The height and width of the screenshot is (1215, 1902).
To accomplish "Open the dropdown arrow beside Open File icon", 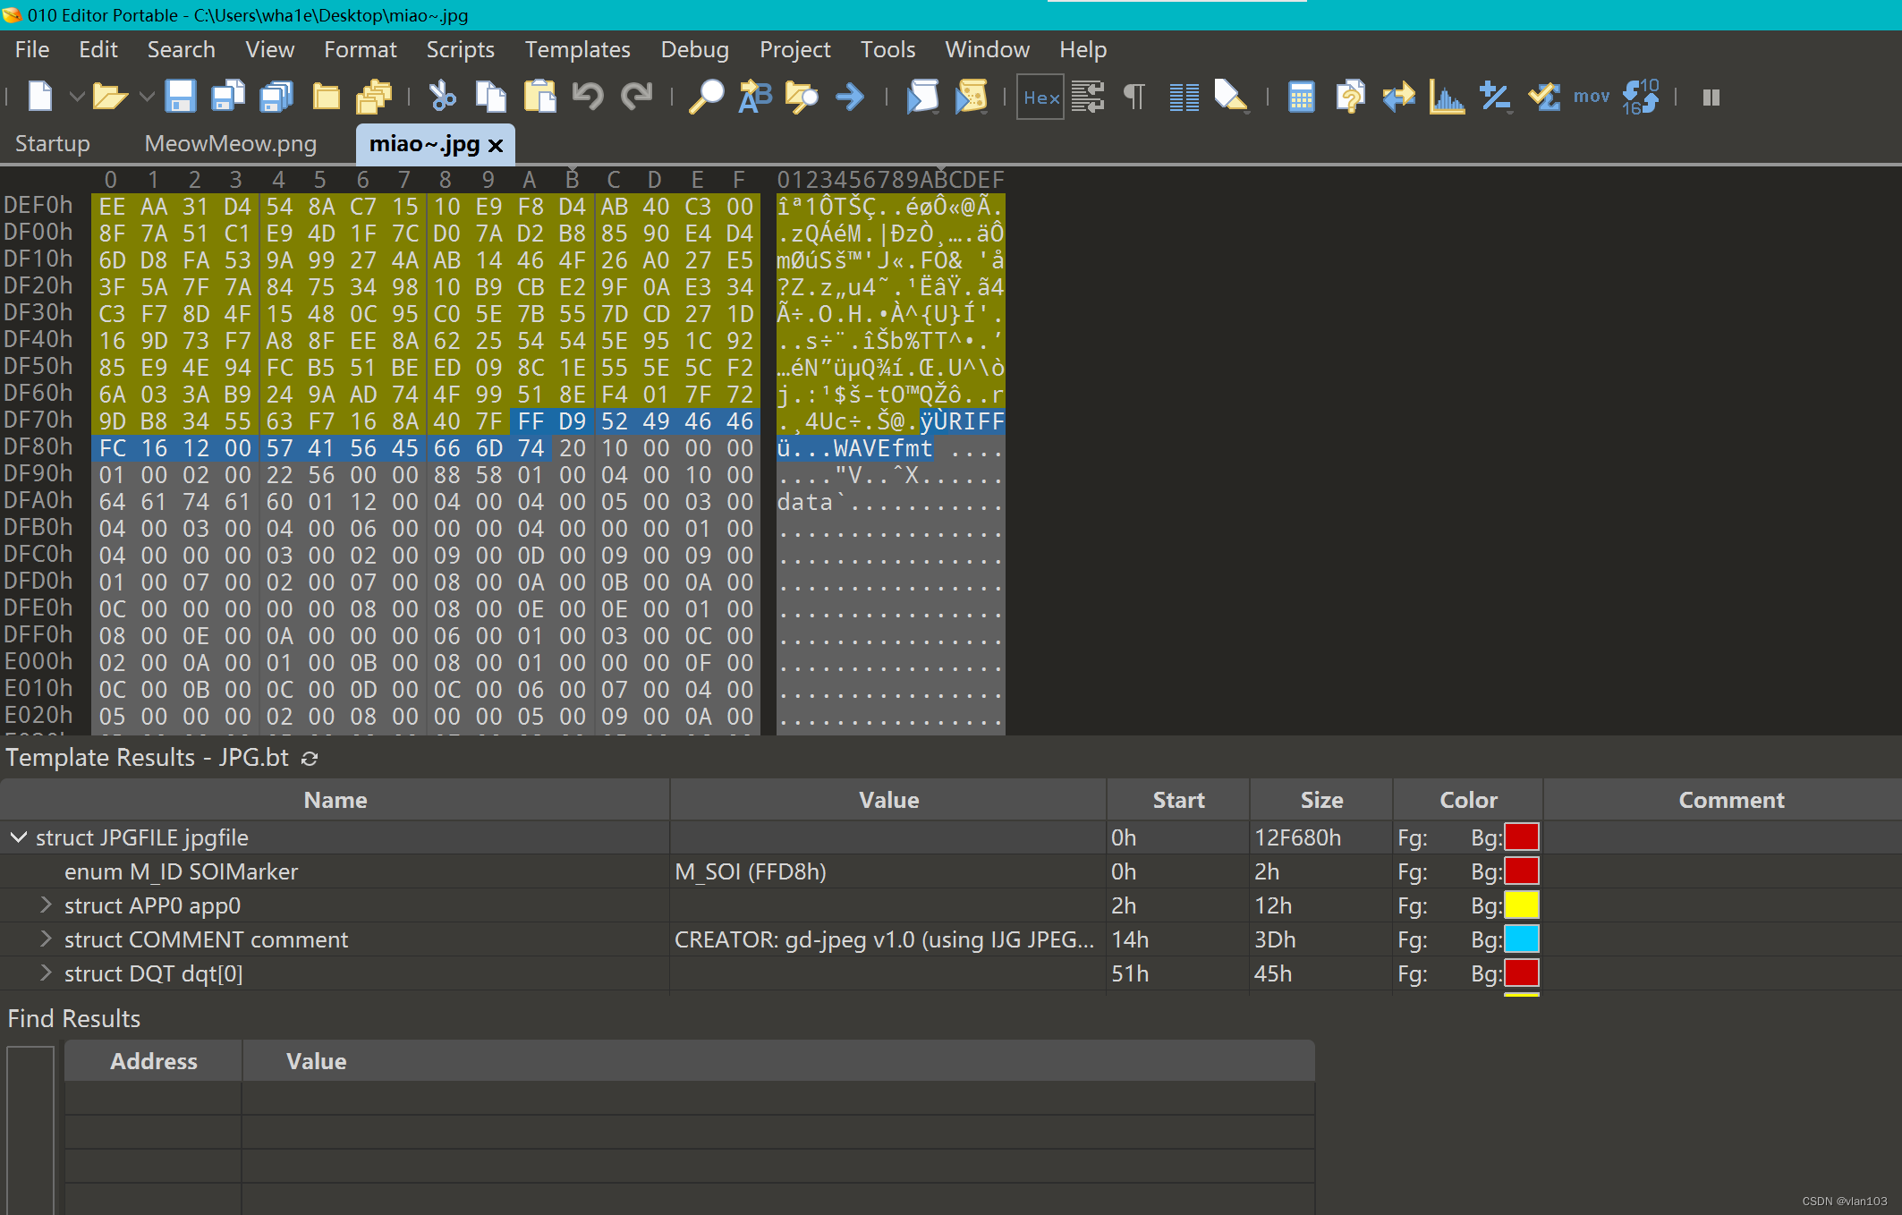I will coord(147,97).
